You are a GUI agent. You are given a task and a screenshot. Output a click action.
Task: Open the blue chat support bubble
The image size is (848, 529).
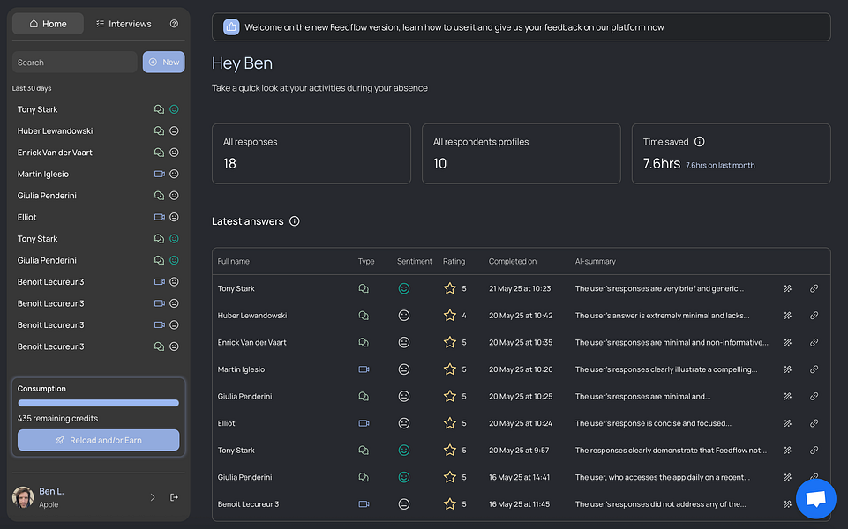(815, 499)
